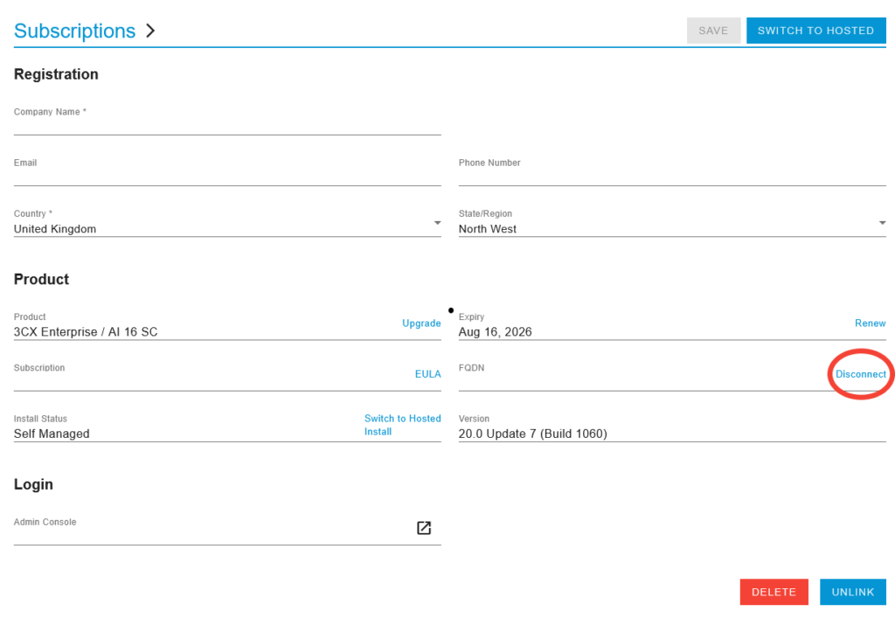Click the Renew expiry link
Screen dimensions: 895x632
pyautogui.click(x=870, y=323)
